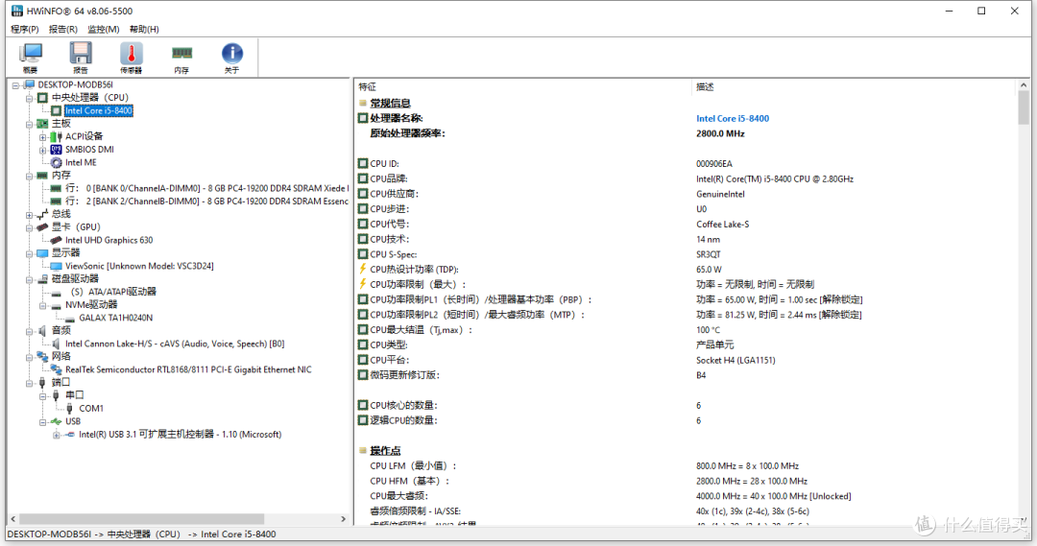
Task: Select Intel UHD Graphics 630
Action: (109, 240)
